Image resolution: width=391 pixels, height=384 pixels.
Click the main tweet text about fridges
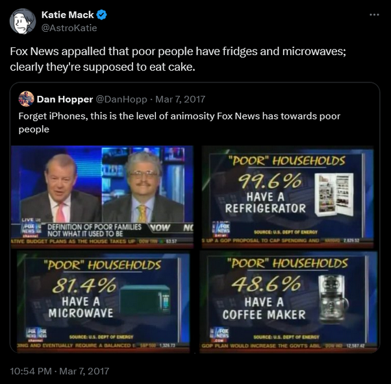[178, 59]
